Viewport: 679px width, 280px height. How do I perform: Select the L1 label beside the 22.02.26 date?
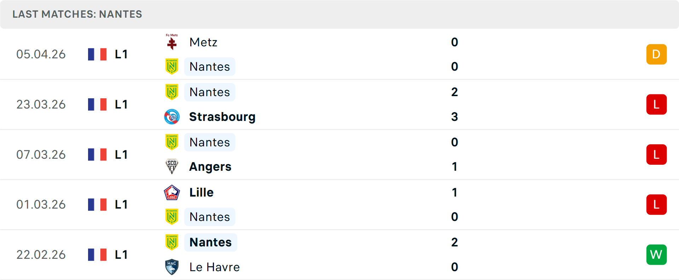121,255
